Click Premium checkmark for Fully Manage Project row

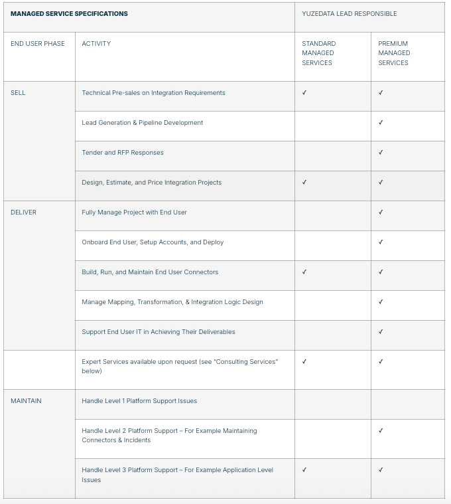[381, 212]
